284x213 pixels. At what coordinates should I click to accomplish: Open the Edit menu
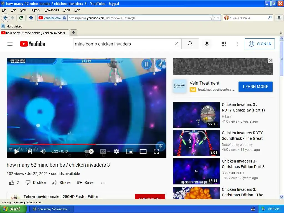pyautogui.click(x=13, y=10)
